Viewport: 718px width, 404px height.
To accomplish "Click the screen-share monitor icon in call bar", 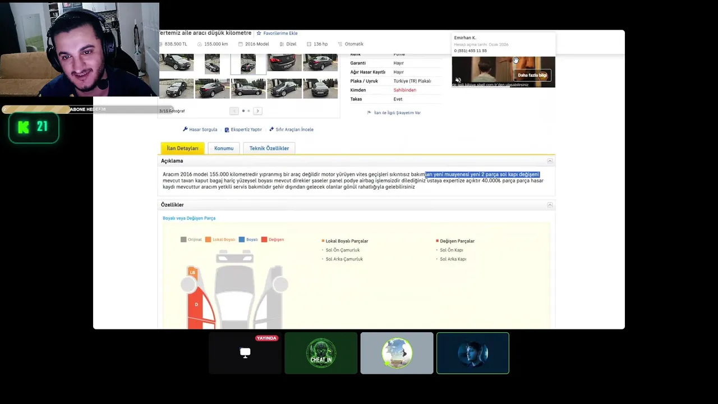I will point(245,352).
